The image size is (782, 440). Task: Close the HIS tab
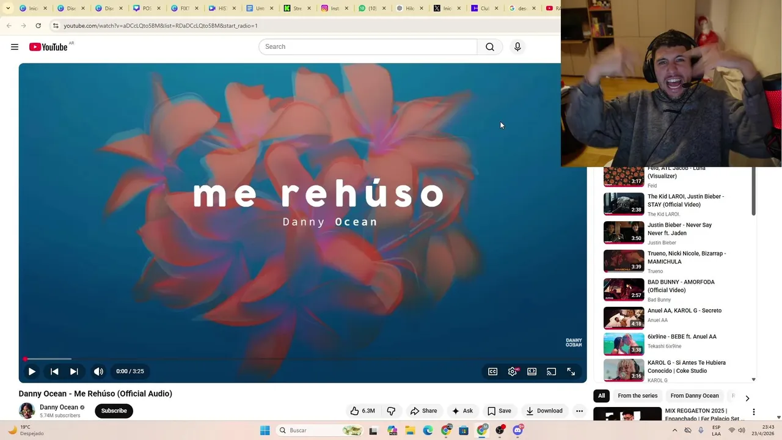pyautogui.click(x=234, y=9)
